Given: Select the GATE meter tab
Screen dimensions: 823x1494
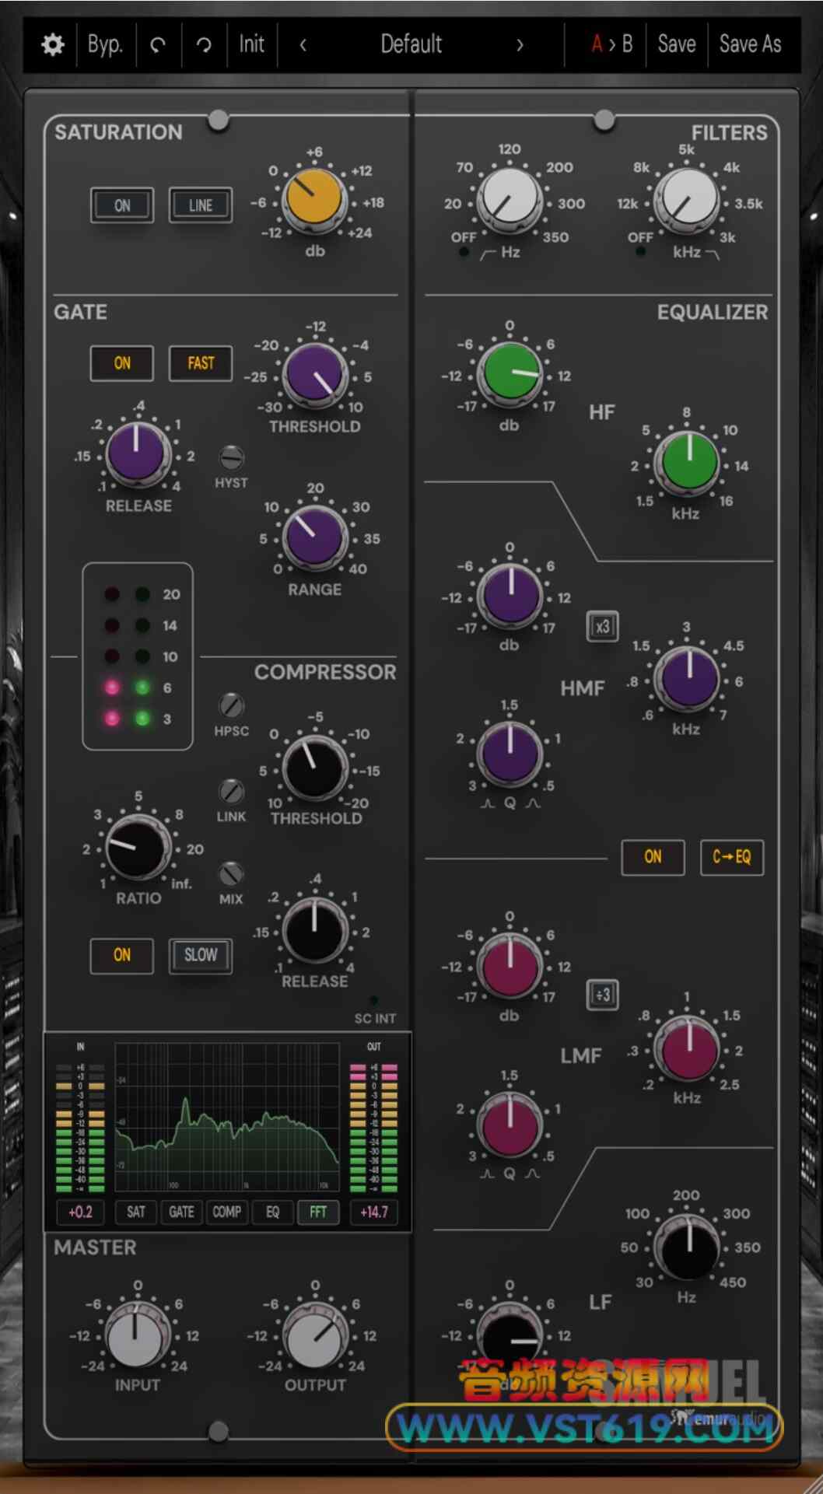Looking at the screenshot, I should click(181, 1212).
